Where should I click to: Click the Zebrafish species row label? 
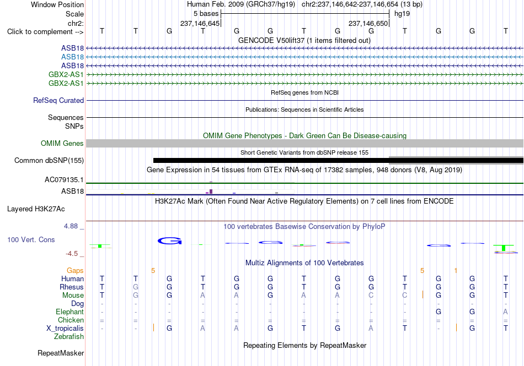[69, 337]
